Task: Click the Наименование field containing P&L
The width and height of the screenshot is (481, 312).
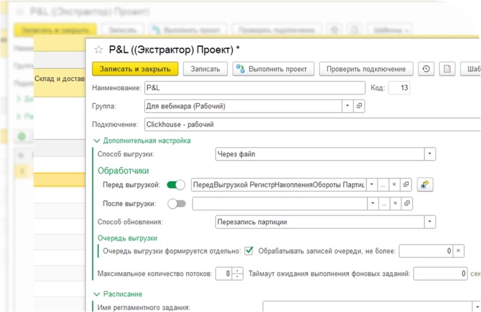Action: [254, 88]
